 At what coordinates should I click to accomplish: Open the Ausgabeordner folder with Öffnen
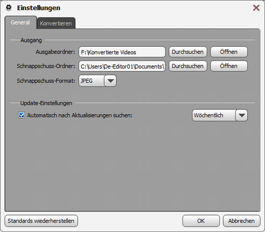coord(229,52)
